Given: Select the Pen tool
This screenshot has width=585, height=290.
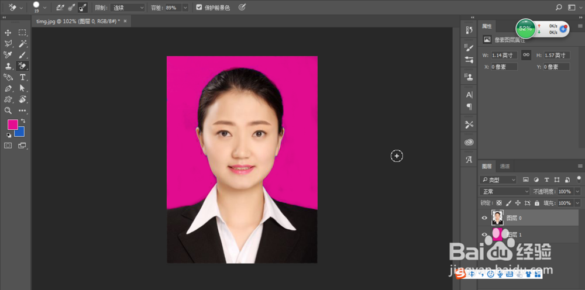Looking at the screenshot, I should click(8, 88).
